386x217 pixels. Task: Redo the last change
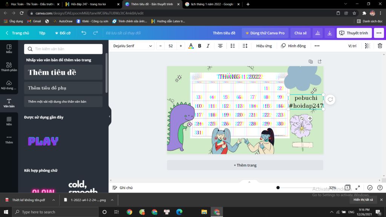pos(95,33)
